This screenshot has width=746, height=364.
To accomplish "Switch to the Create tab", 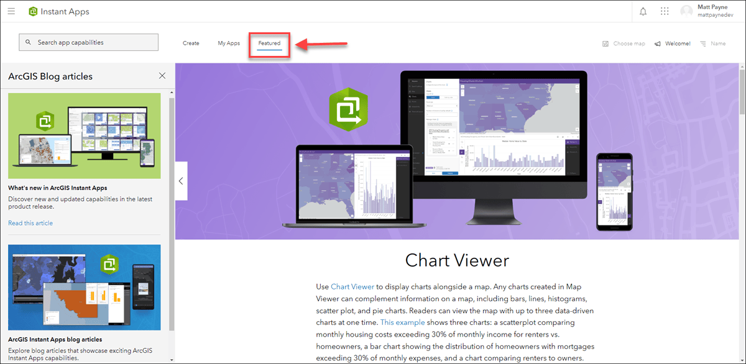I will click(191, 43).
